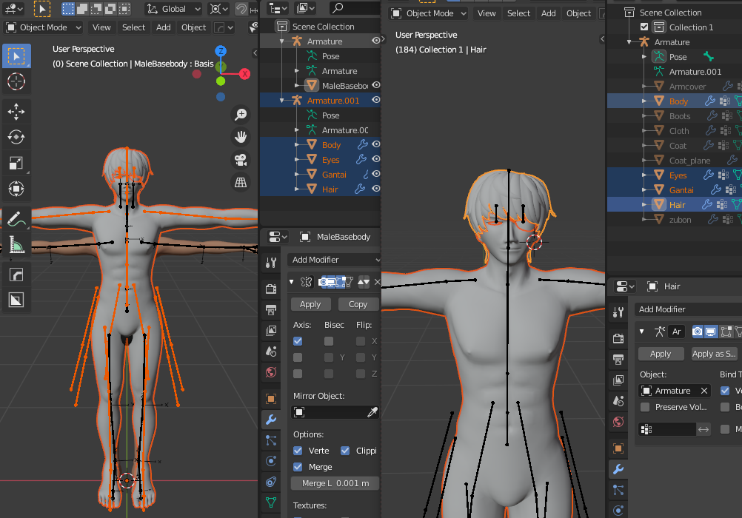Open the Select menu
Screen dimensions: 742x518
click(x=133, y=27)
